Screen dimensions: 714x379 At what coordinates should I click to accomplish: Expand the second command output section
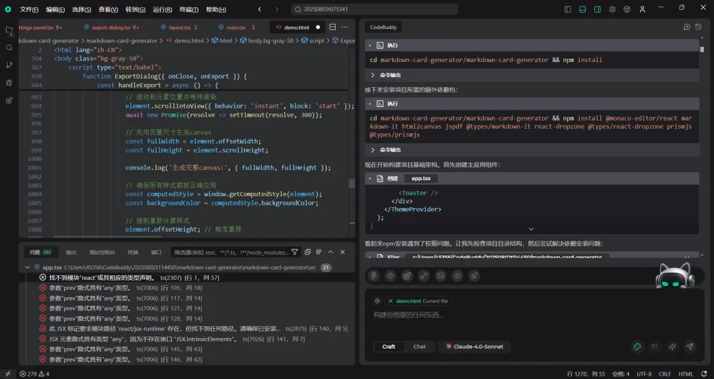(372, 150)
